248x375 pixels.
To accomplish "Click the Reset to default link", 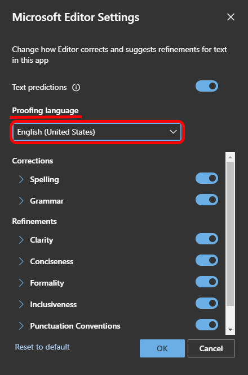I will pos(42,347).
